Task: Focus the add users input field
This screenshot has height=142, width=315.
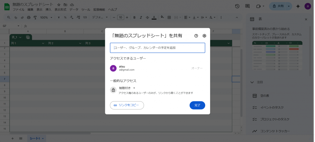Action: (x=157, y=48)
